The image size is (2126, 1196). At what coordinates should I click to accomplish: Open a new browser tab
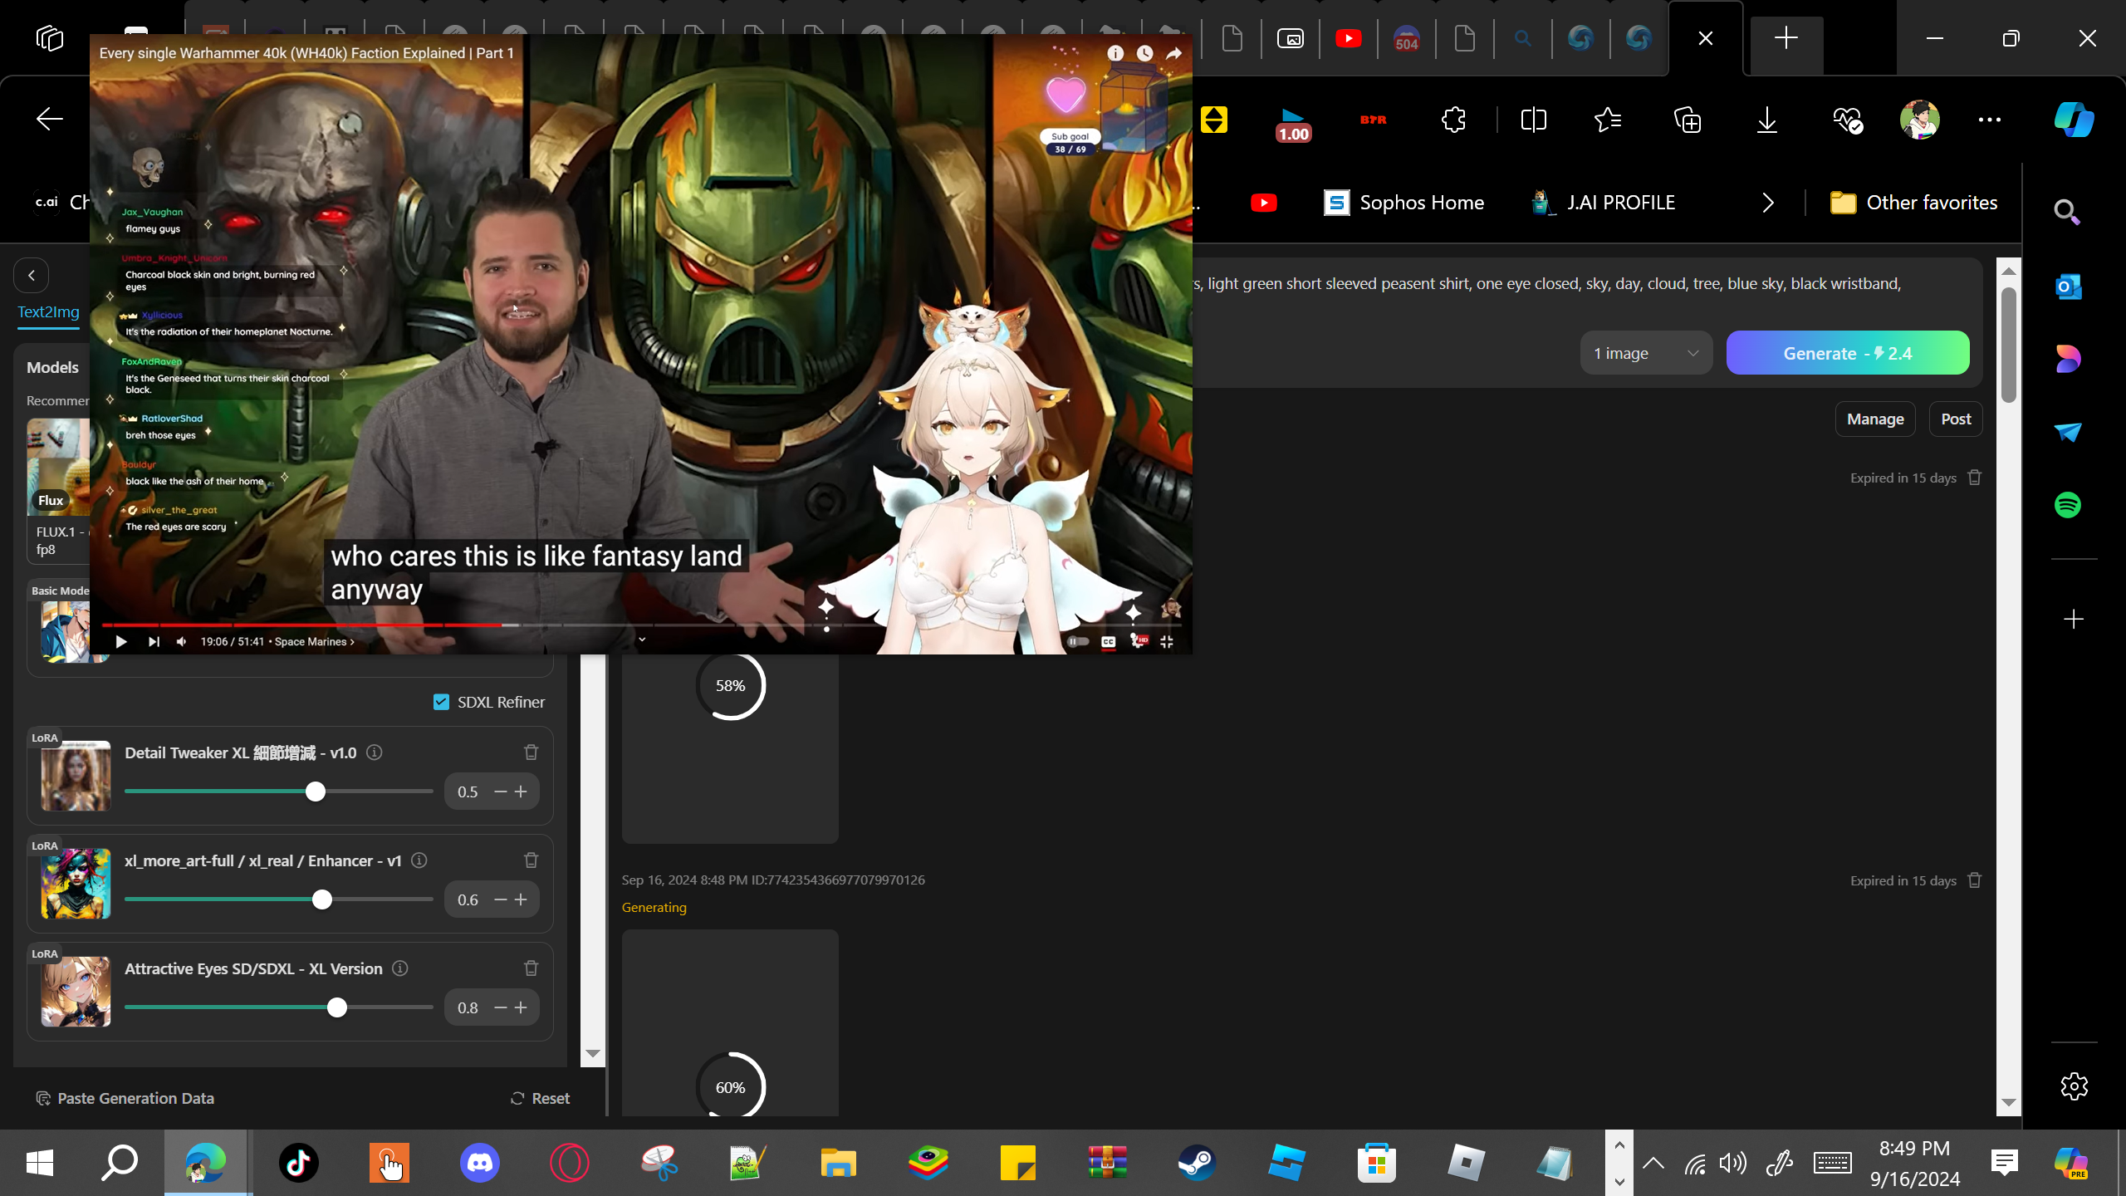[1786, 38]
